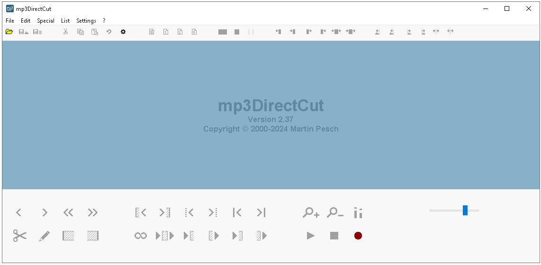Click the Undo curved arrow icon
The image size is (541, 265).
click(x=108, y=32)
